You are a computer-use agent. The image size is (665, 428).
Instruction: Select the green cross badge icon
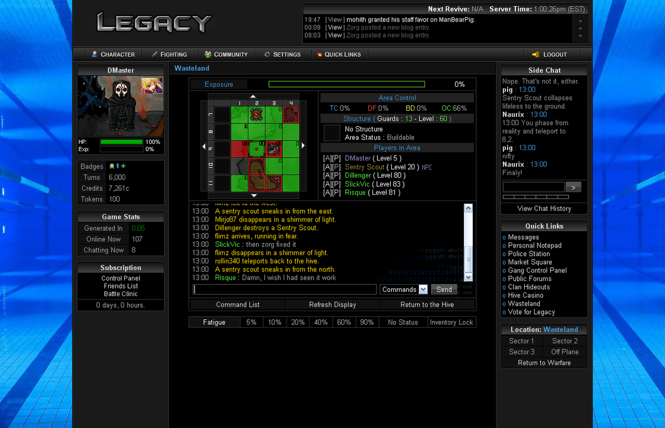click(x=123, y=166)
